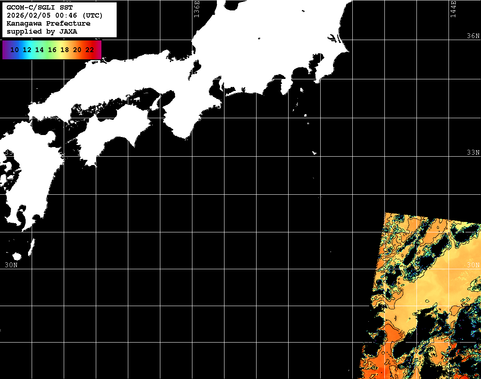Click the Kanagawa Prefecture label
Screen dimensions: 481x379
click(49, 24)
